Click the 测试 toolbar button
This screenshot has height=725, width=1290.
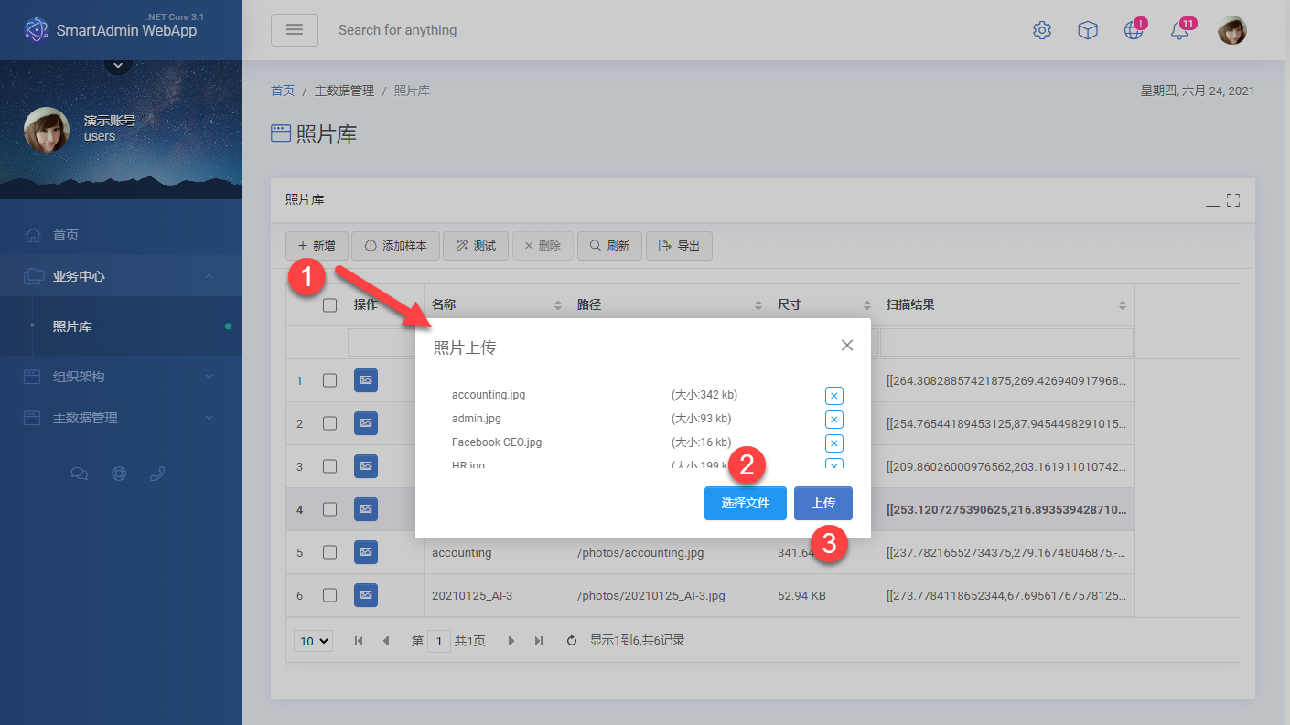[x=476, y=246]
